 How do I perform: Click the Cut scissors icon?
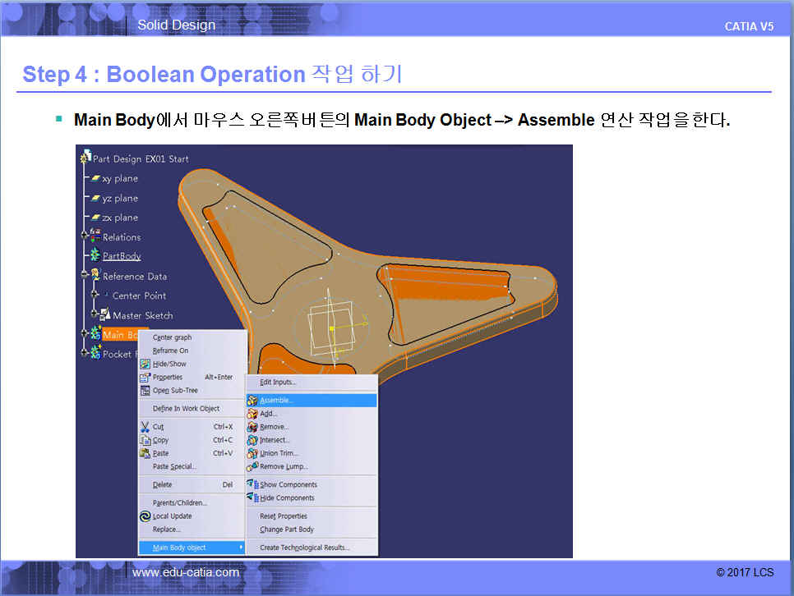145,427
